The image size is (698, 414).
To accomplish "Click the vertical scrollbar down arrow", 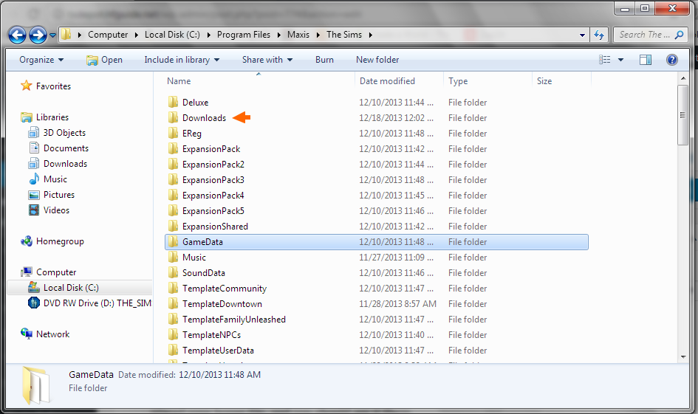I will click(684, 356).
